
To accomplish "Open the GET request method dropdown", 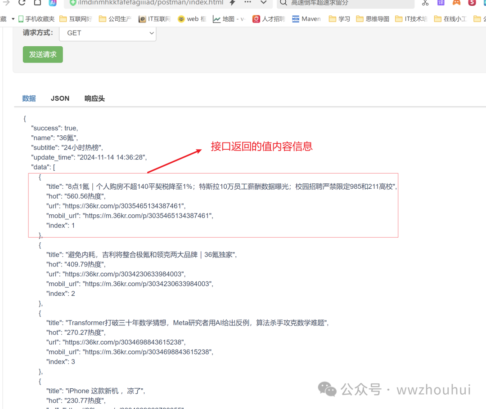I will [x=108, y=33].
